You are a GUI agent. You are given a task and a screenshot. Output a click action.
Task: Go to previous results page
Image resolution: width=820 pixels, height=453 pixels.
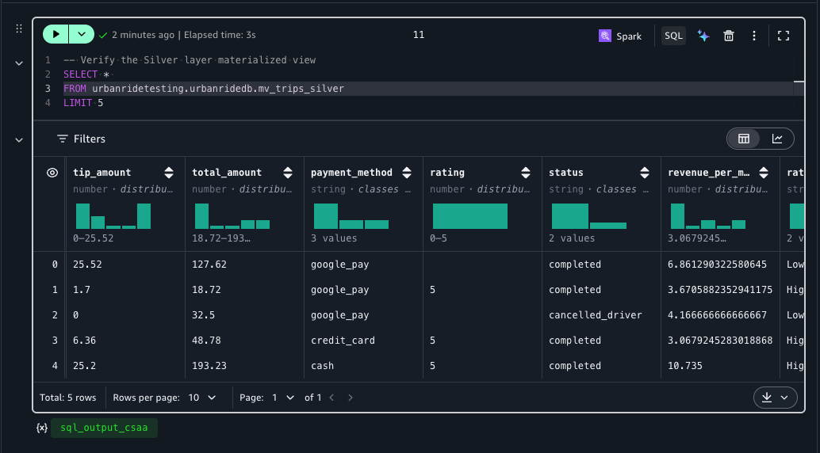331,398
